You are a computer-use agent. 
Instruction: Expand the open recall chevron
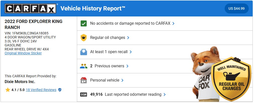tap(131, 52)
